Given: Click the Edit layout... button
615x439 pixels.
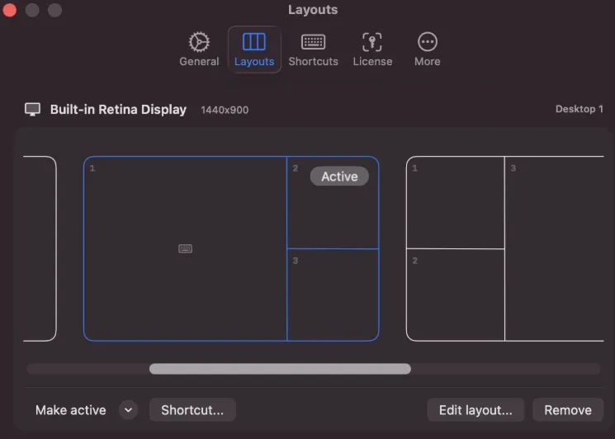Looking at the screenshot, I should pos(475,410).
